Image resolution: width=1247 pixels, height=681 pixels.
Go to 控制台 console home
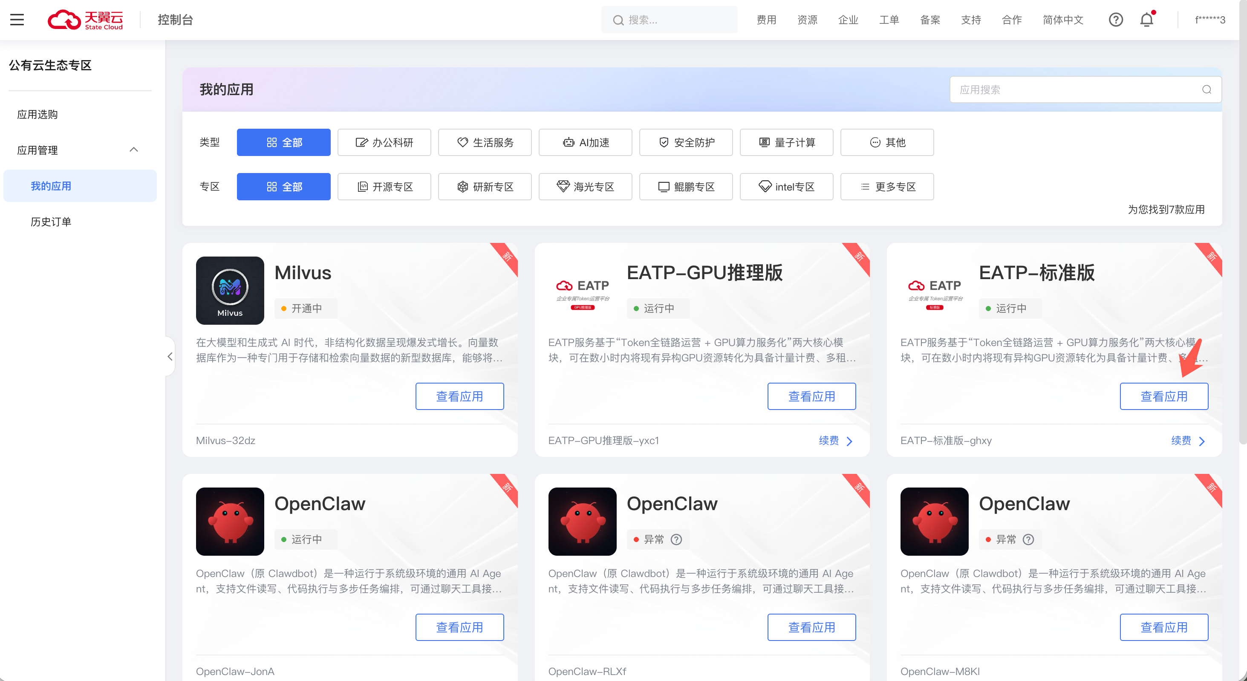pyautogui.click(x=175, y=20)
